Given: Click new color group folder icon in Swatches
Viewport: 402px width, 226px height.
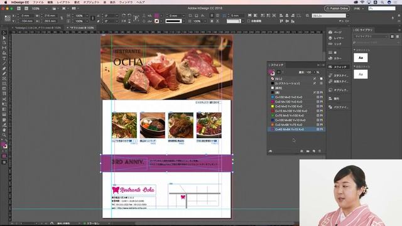Looking at the screenshot, I should 308,151.
